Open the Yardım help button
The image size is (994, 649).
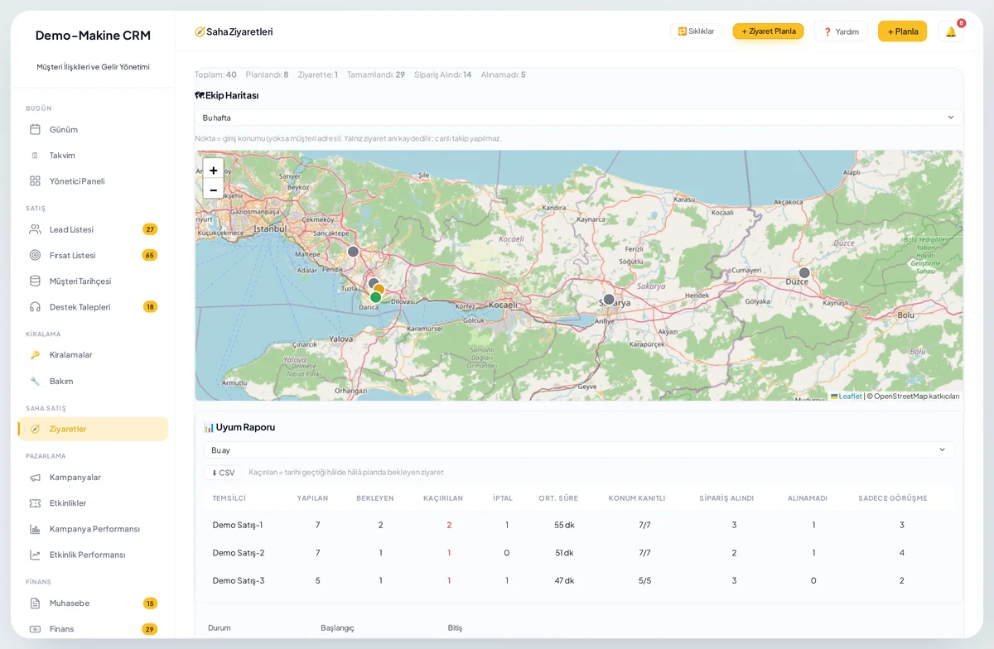pyautogui.click(x=841, y=31)
